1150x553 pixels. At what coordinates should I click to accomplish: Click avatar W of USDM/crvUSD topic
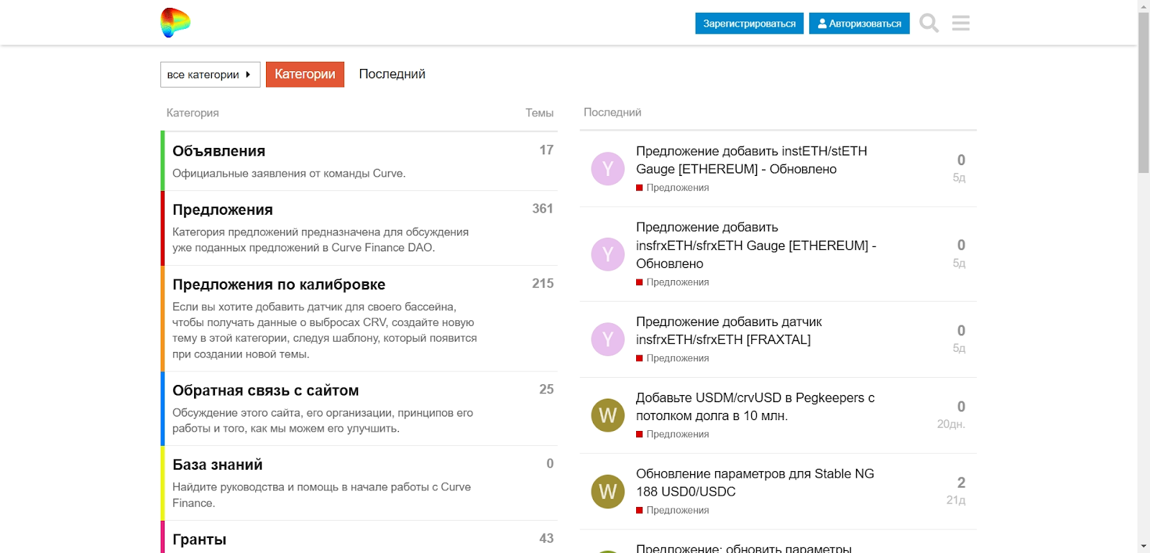pyautogui.click(x=608, y=415)
